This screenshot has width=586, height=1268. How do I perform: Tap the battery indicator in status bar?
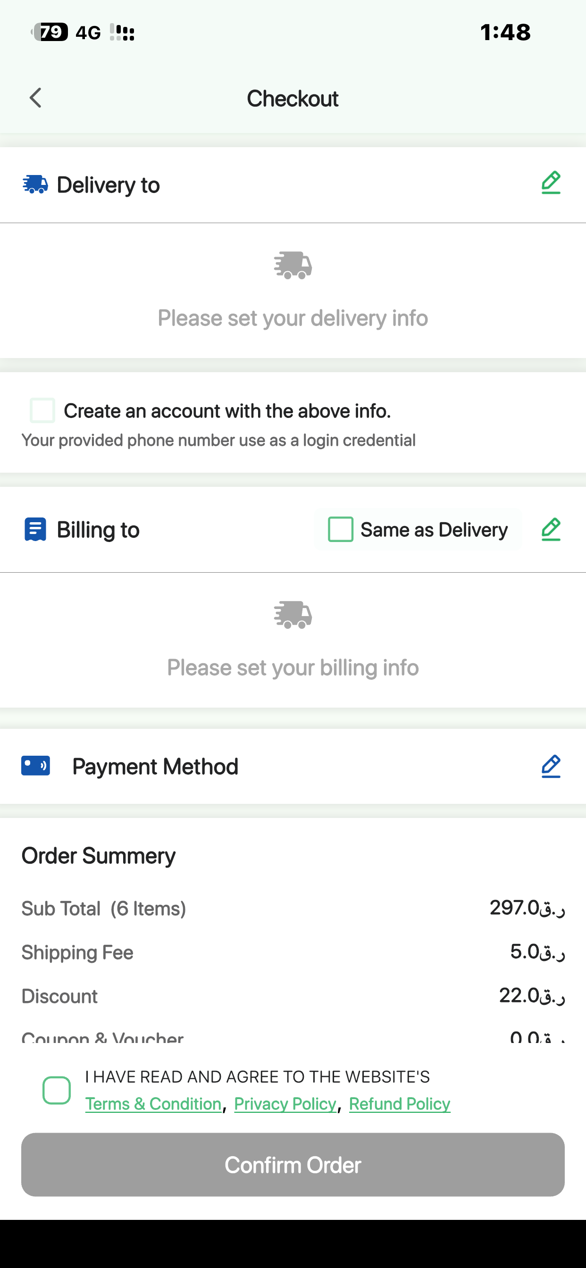pos(49,32)
